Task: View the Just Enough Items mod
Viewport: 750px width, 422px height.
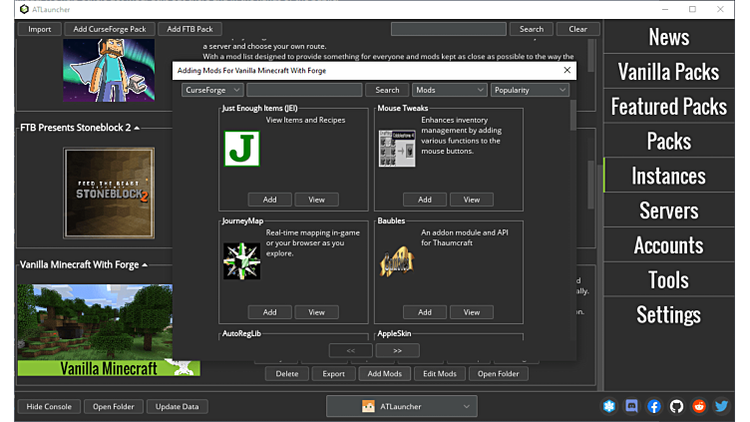Action: 316,200
